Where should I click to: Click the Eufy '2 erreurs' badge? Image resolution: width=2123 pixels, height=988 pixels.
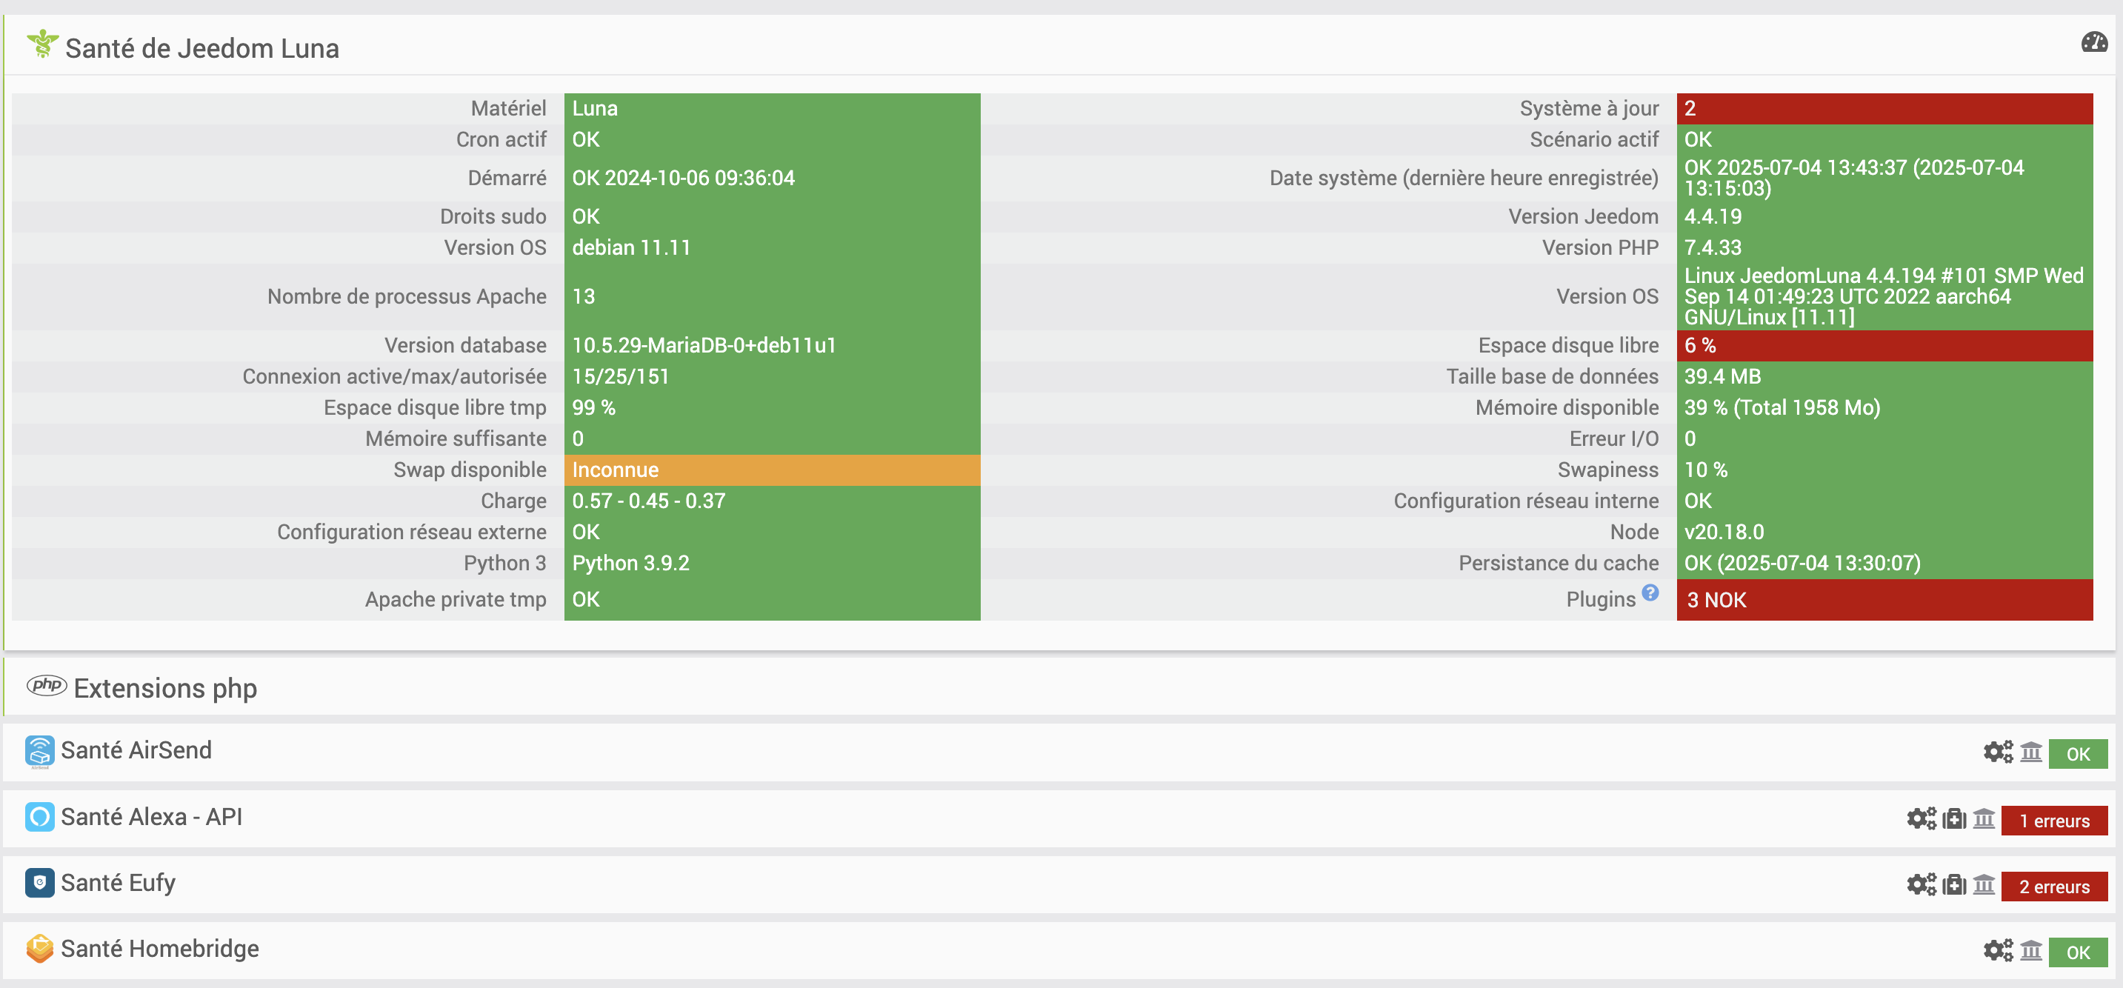[x=2054, y=887]
